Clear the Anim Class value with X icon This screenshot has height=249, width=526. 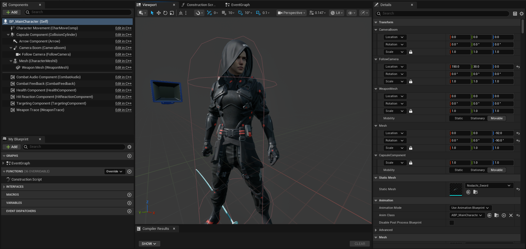[511, 215]
